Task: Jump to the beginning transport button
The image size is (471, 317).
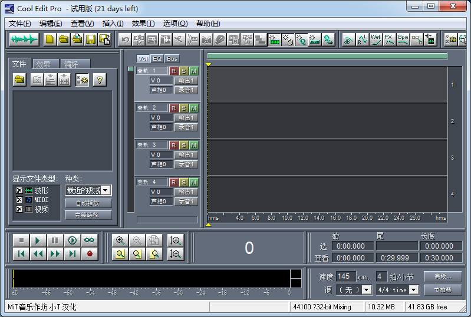Action: pyautogui.click(x=21, y=254)
